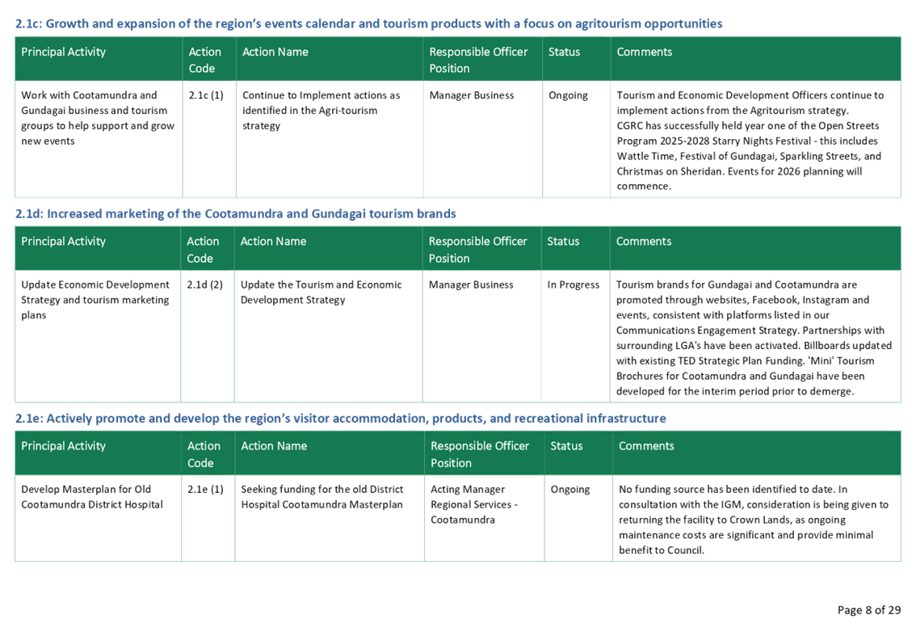
Task: Click the comment about Open Streets Program Starry Nights
Action: 750,141
